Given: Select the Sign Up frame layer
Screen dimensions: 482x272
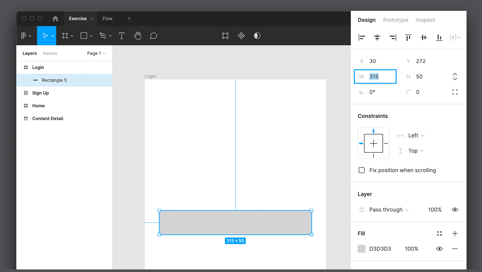Looking at the screenshot, I should point(41,93).
